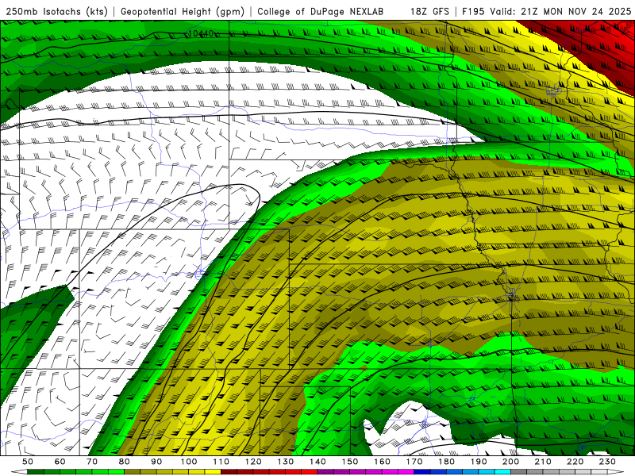Select the 130 knots scale label

pyautogui.click(x=285, y=462)
